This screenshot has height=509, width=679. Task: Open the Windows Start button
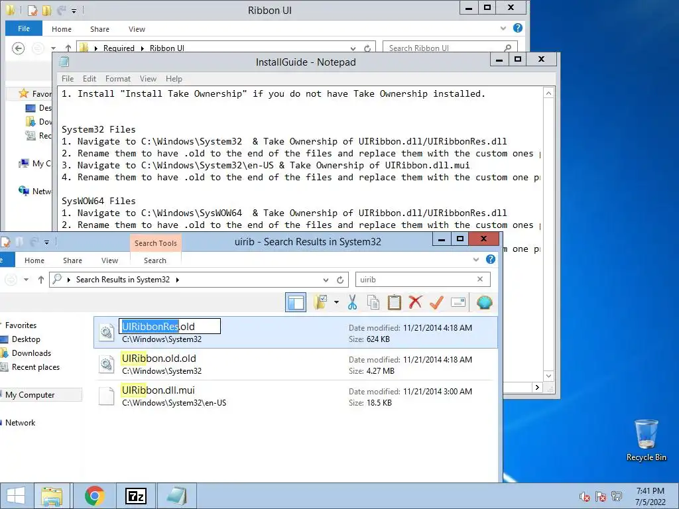tap(16, 496)
